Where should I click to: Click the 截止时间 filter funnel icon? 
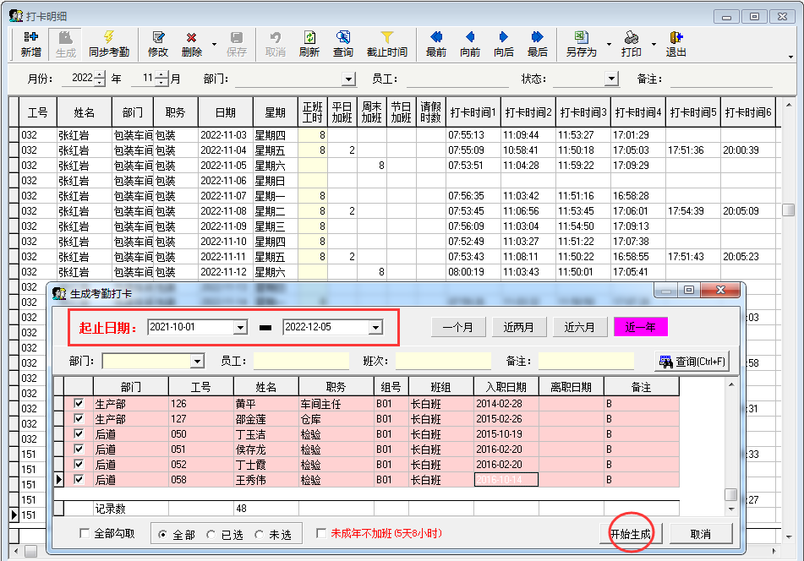coord(386,44)
